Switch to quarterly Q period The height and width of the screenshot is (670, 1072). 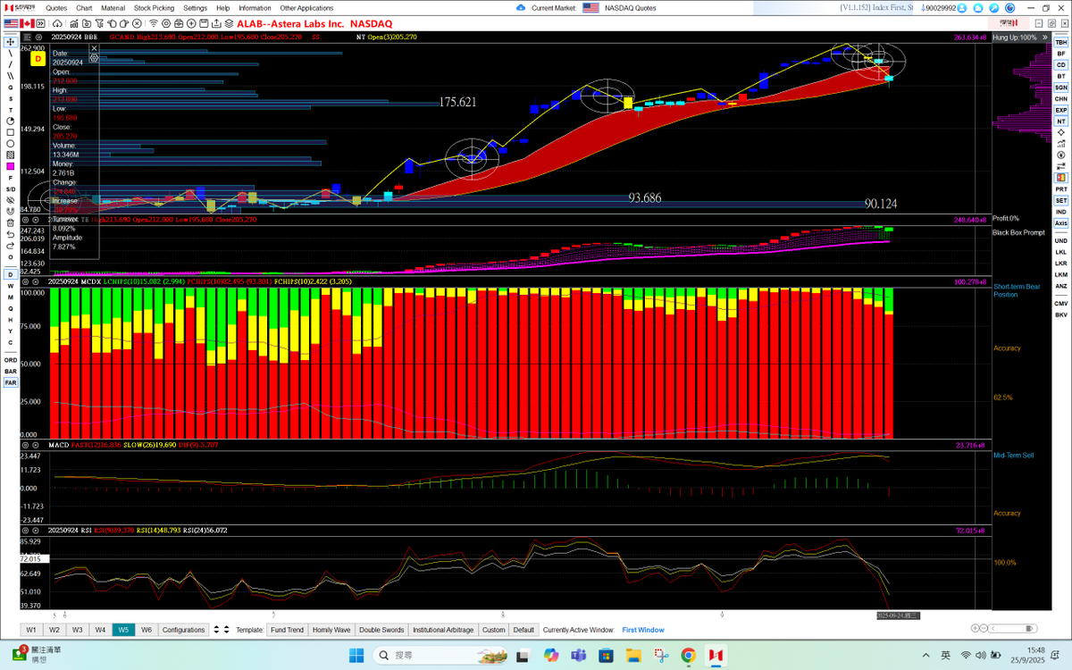point(11,308)
